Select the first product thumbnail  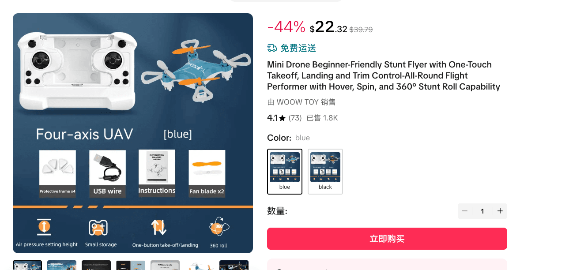(x=27, y=265)
